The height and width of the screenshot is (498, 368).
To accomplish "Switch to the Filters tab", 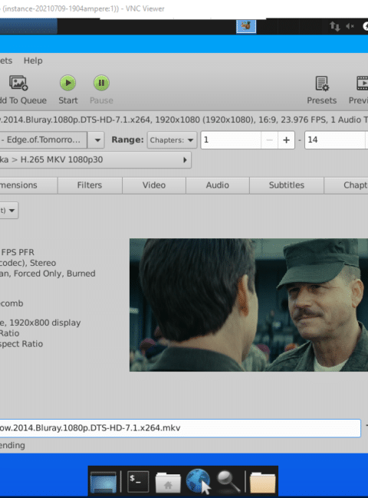I will click(x=90, y=185).
